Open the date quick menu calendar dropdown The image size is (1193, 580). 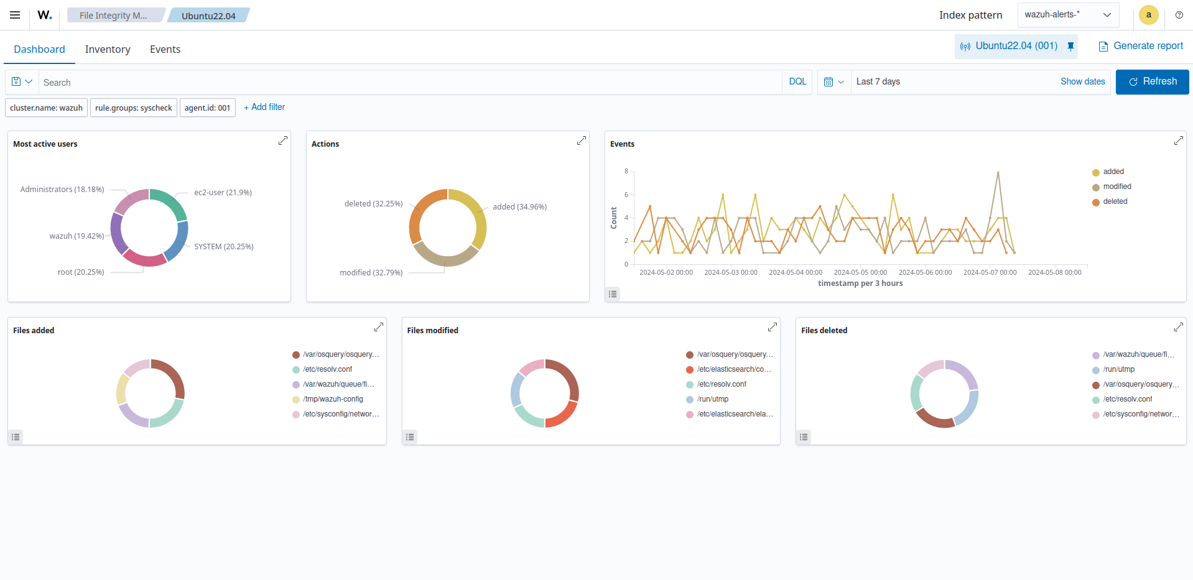pos(833,82)
